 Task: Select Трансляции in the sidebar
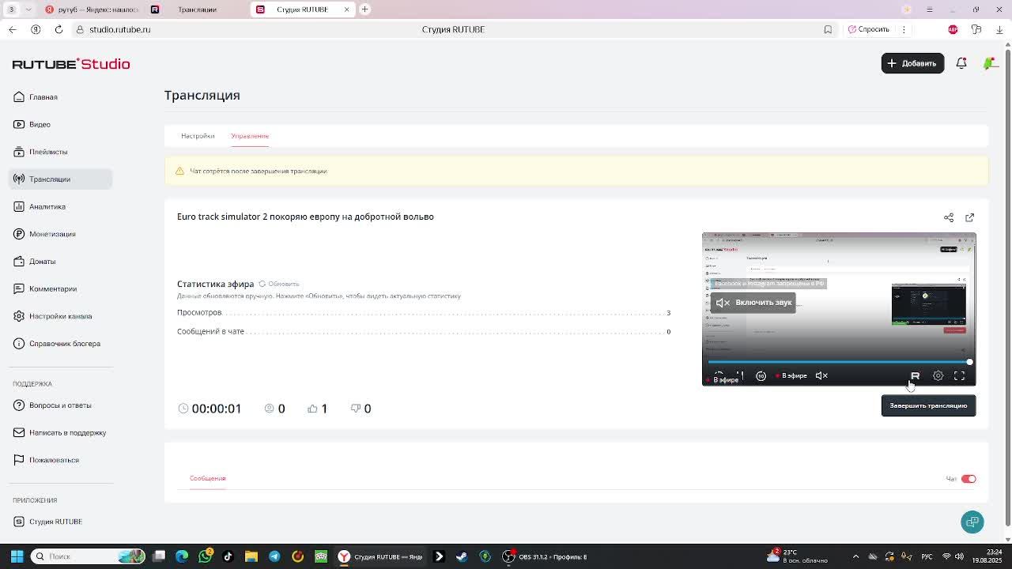[61, 179]
